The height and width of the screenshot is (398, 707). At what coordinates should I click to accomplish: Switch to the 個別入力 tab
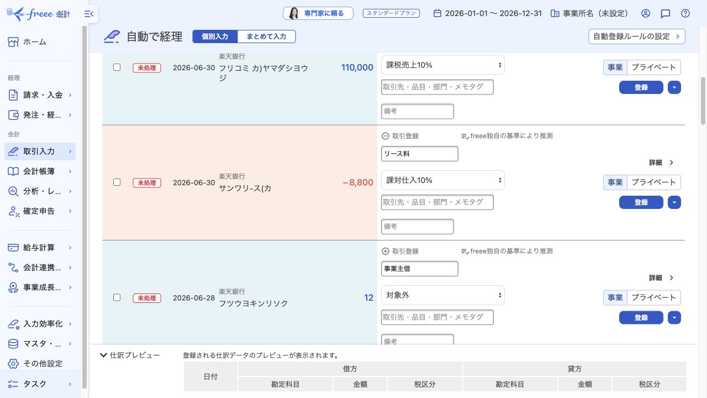(x=215, y=36)
